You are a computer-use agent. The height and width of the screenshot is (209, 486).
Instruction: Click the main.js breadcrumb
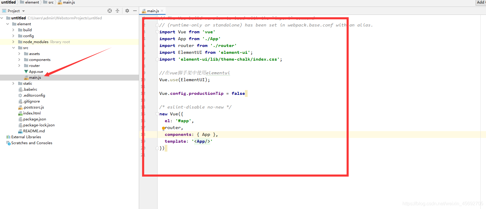click(x=66, y=2)
